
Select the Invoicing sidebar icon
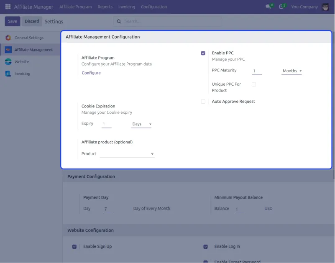point(8,73)
